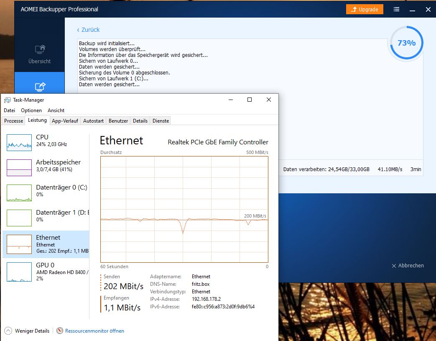Switch to the Autostart tab
Image resolution: width=436 pixels, height=341 pixels.
[x=93, y=121]
